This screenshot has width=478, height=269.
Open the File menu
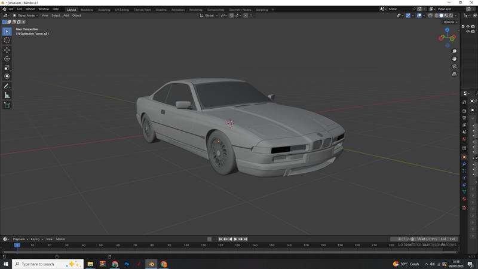click(11, 9)
